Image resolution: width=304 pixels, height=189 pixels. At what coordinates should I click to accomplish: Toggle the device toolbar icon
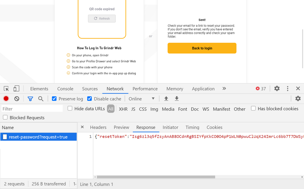pyautogui.click(x=16, y=88)
